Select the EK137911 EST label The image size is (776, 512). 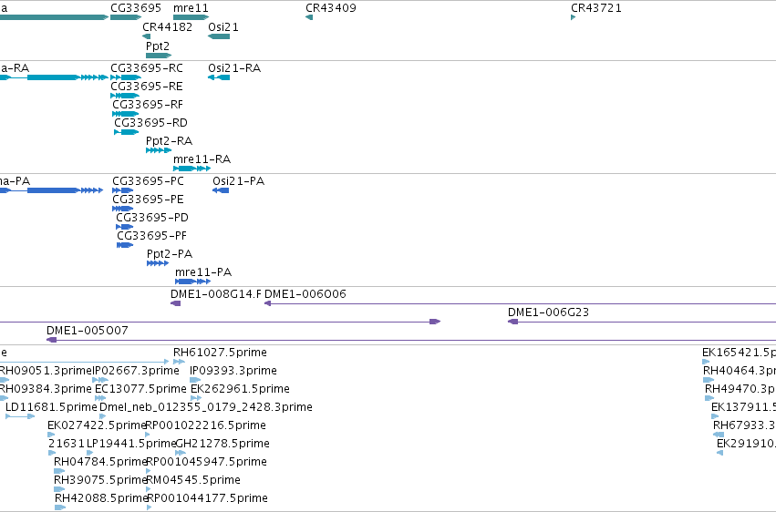pyautogui.click(x=743, y=407)
